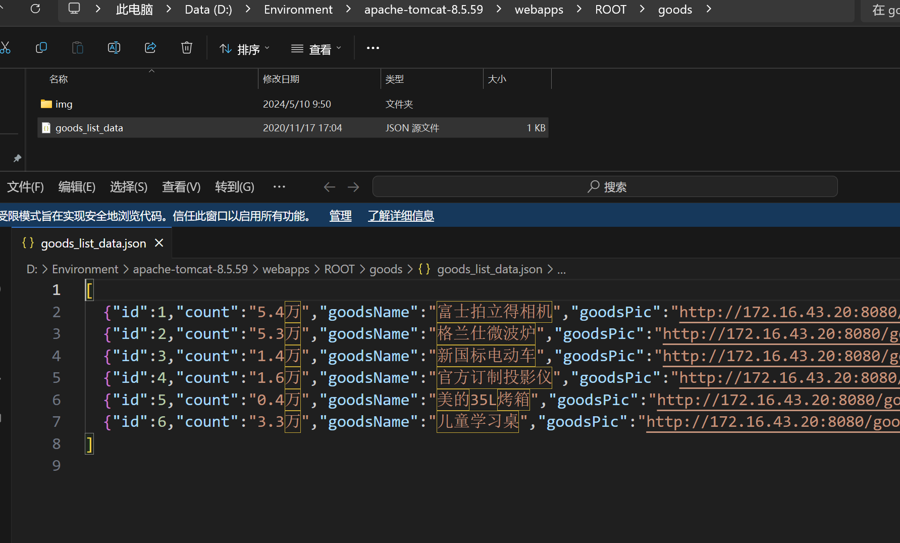Click the braces icon in editor tab

28,243
